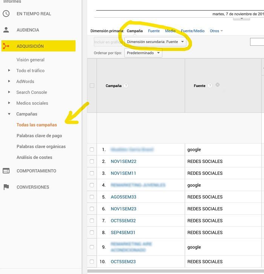Check the box for OCT5SEM23 row

[x=92, y=262]
